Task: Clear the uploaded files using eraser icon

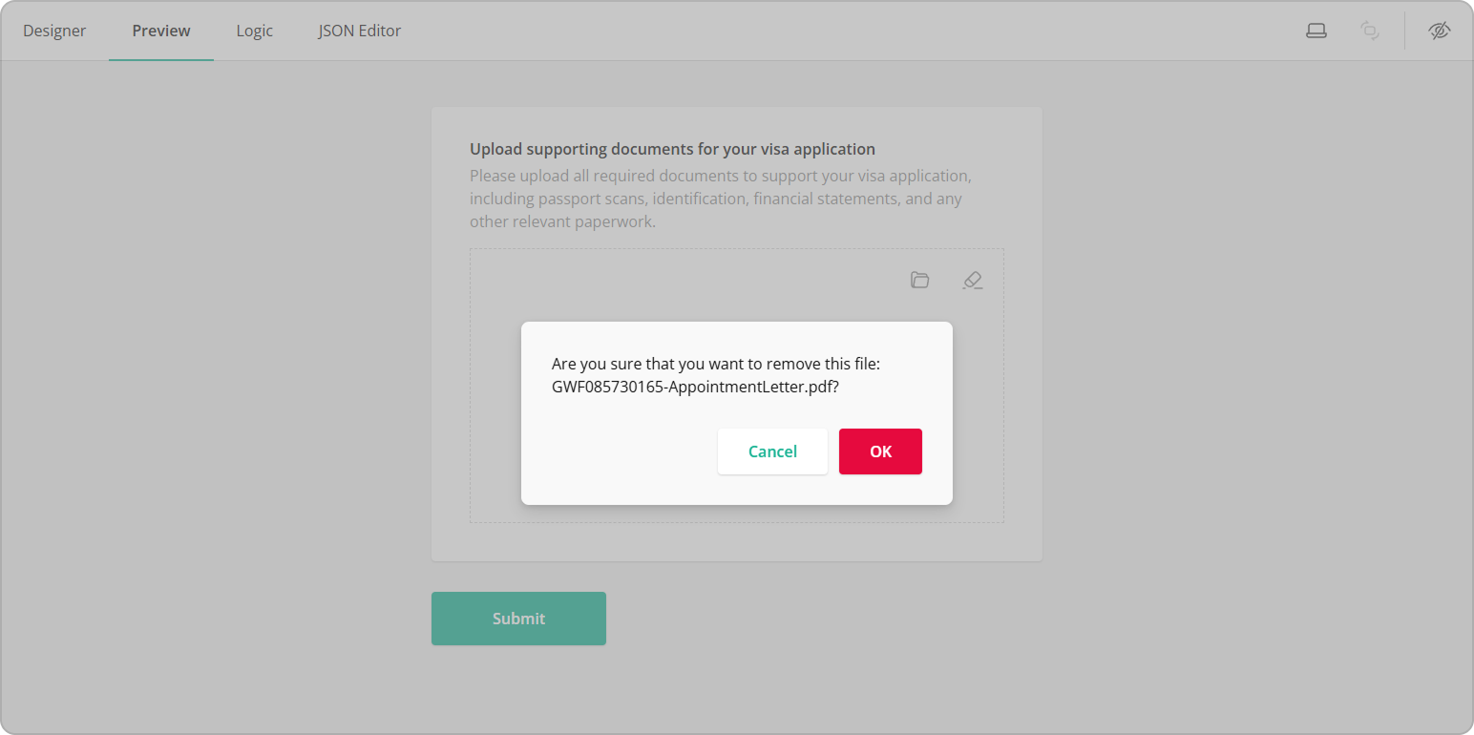Action: tap(973, 280)
